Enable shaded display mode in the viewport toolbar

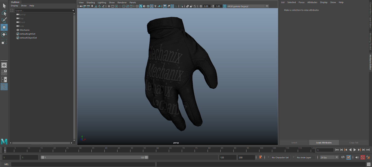(141, 6)
